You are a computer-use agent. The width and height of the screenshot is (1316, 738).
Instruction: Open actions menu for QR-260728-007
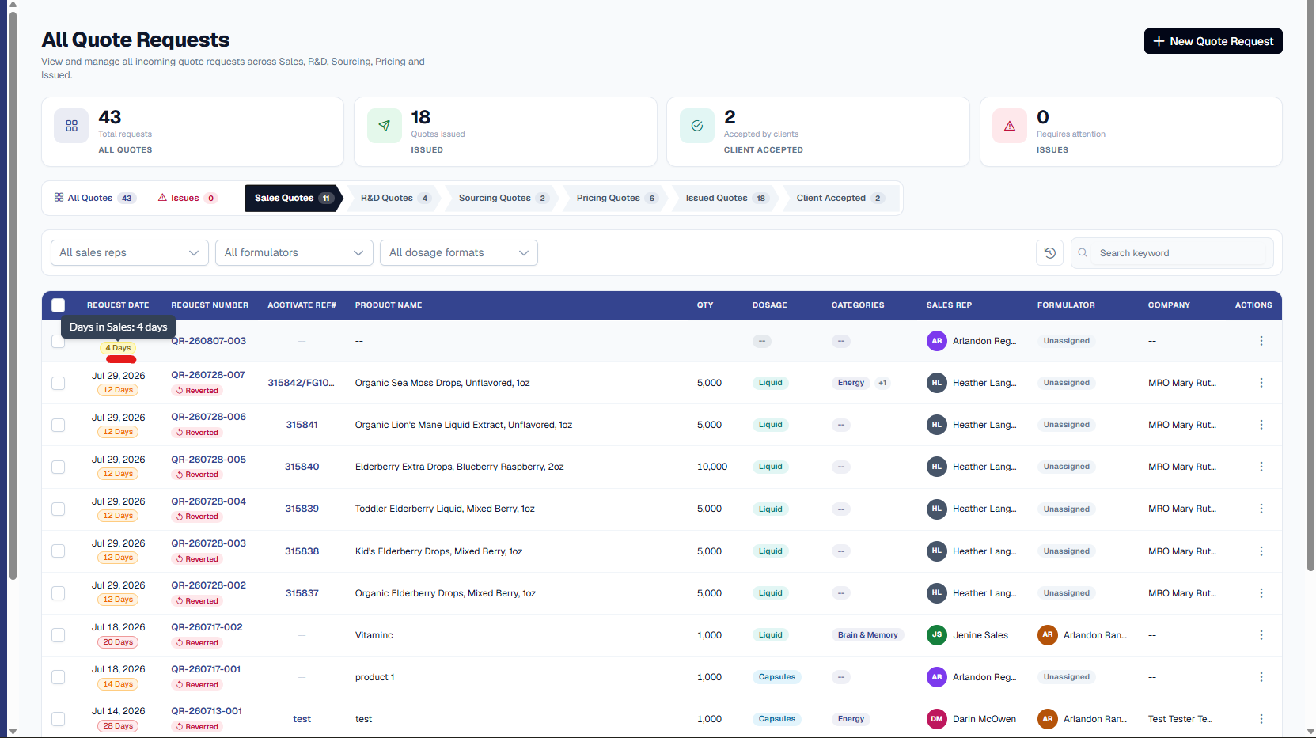click(1261, 383)
